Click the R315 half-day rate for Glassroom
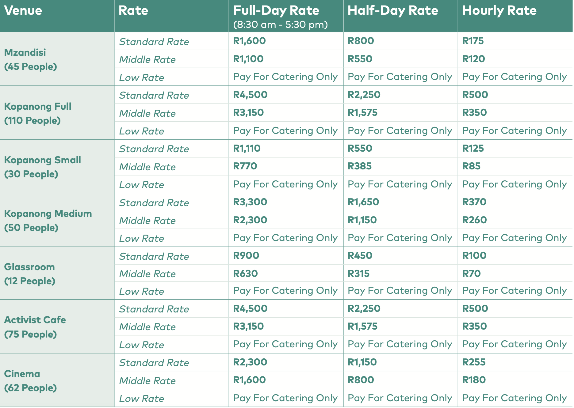The height and width of the screenshot is (408, 574). [358, 274]
